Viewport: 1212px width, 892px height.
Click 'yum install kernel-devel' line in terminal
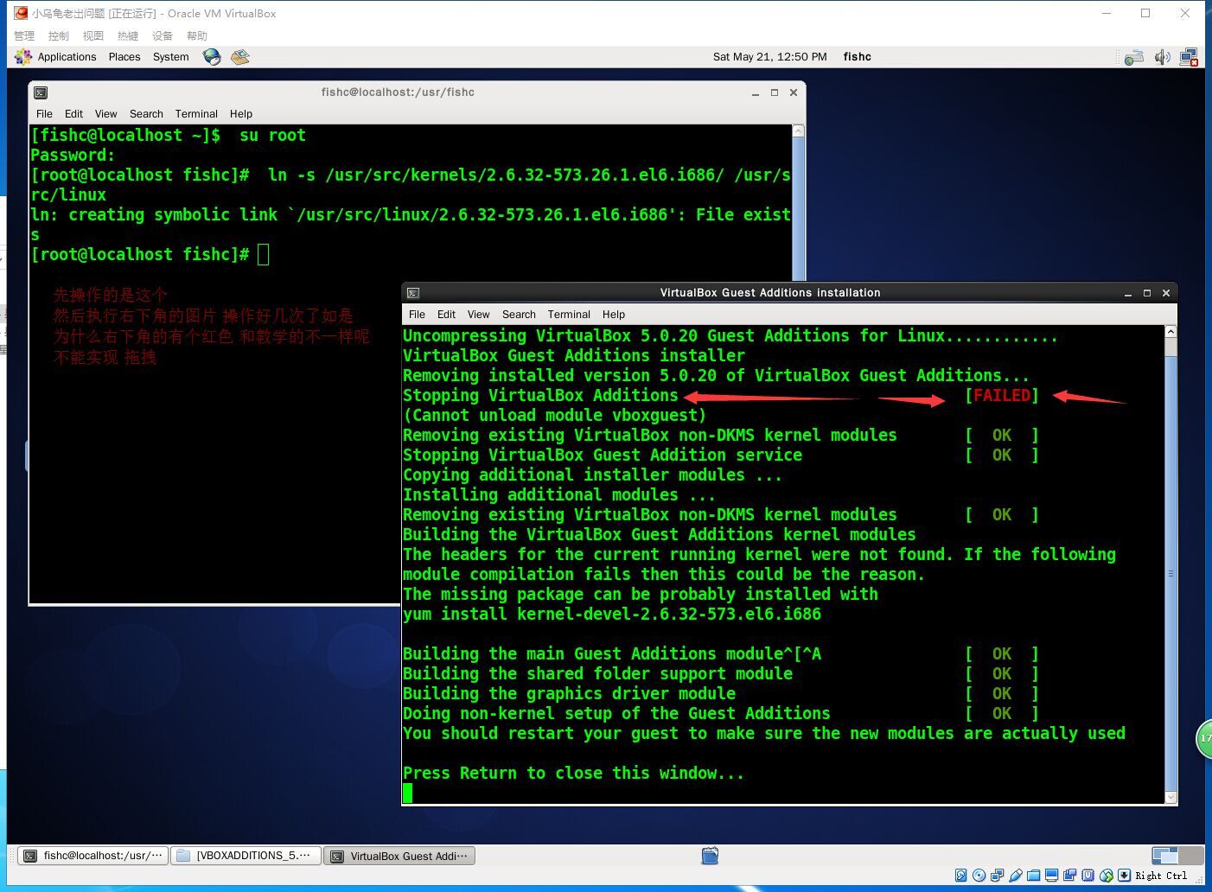[612, 615]
